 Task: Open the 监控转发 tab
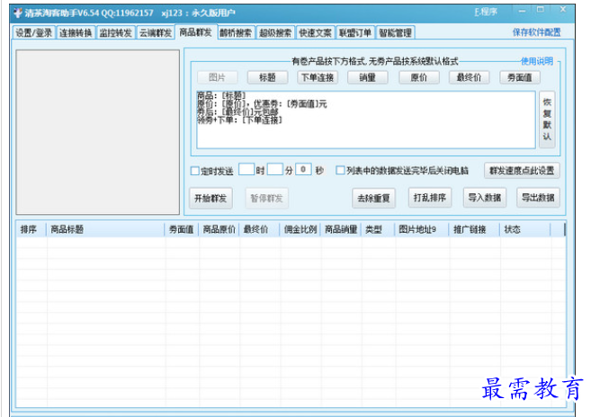116,32
